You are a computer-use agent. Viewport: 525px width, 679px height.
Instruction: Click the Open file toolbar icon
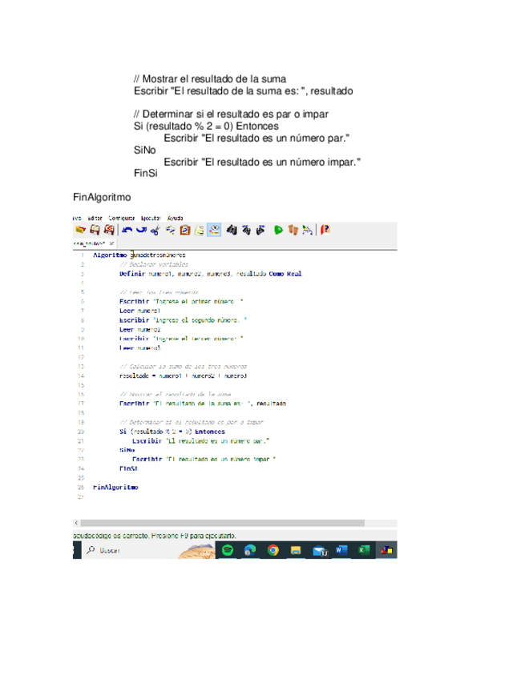pyautogui.click(x=80, y=230)
